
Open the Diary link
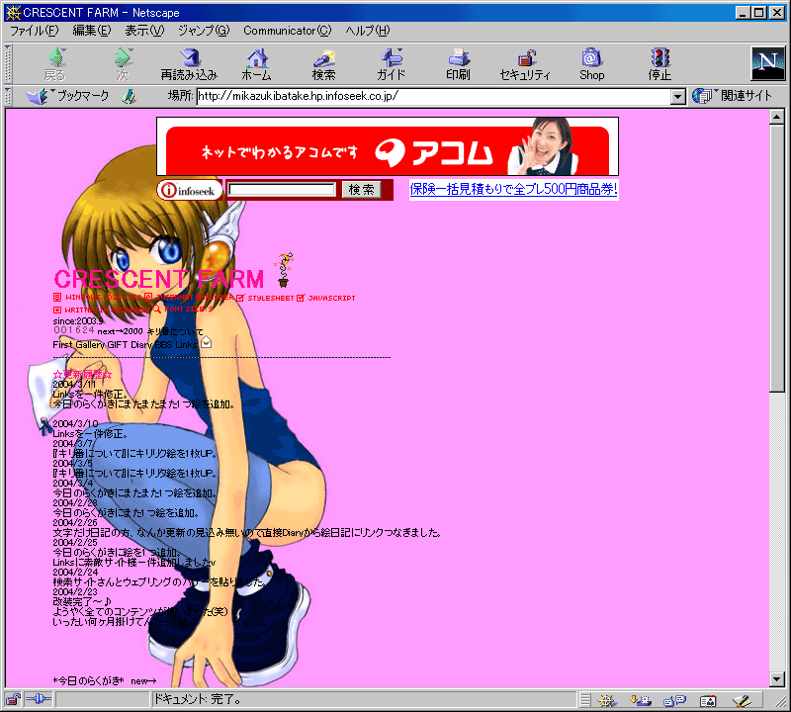pyautogui.click(x=141, y=345)
